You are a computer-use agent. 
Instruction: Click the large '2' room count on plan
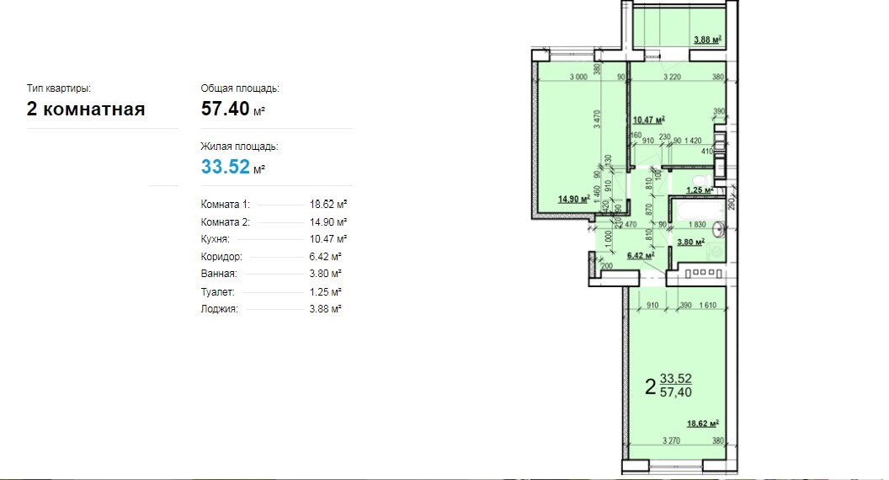point(649,387)
